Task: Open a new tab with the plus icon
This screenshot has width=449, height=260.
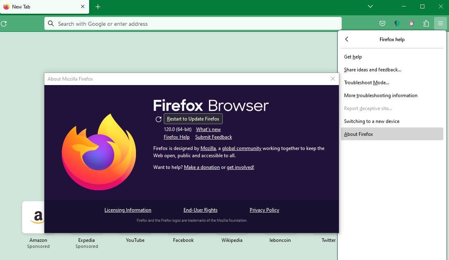Action: pyautogui.click(x=98, y=6)
